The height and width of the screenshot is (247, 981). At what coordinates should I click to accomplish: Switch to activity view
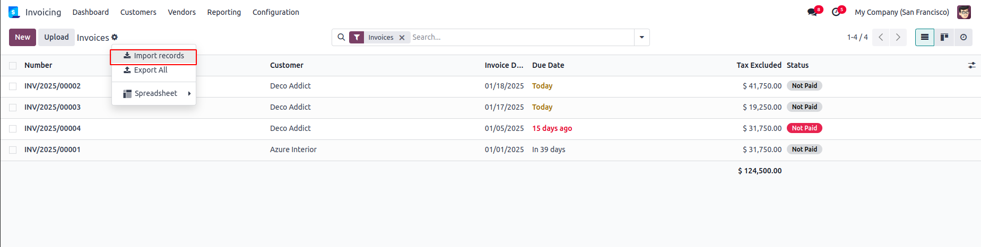(963, 37)
